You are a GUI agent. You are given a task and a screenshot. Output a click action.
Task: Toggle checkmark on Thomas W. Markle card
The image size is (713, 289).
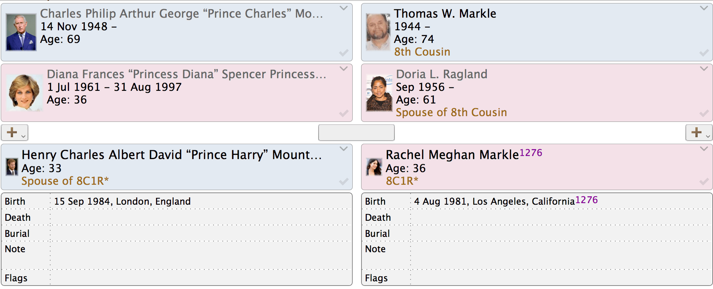click(x=704, y=53)
